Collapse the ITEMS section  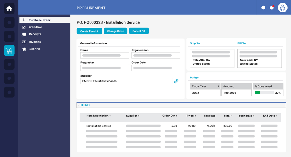(x=78, y=105)
